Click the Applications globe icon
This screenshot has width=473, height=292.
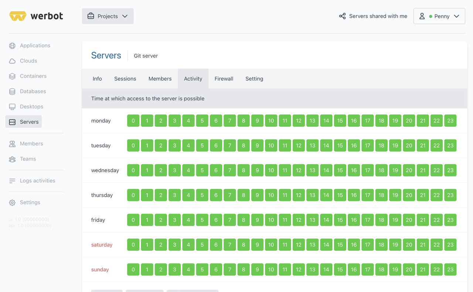(x=12, y=46)
